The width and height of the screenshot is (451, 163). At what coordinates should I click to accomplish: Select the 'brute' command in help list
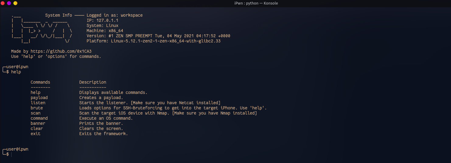[37, 108]
